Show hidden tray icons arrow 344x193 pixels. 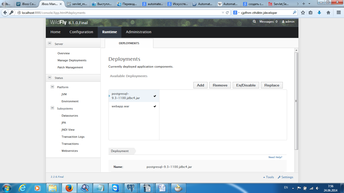click(293, 188)
